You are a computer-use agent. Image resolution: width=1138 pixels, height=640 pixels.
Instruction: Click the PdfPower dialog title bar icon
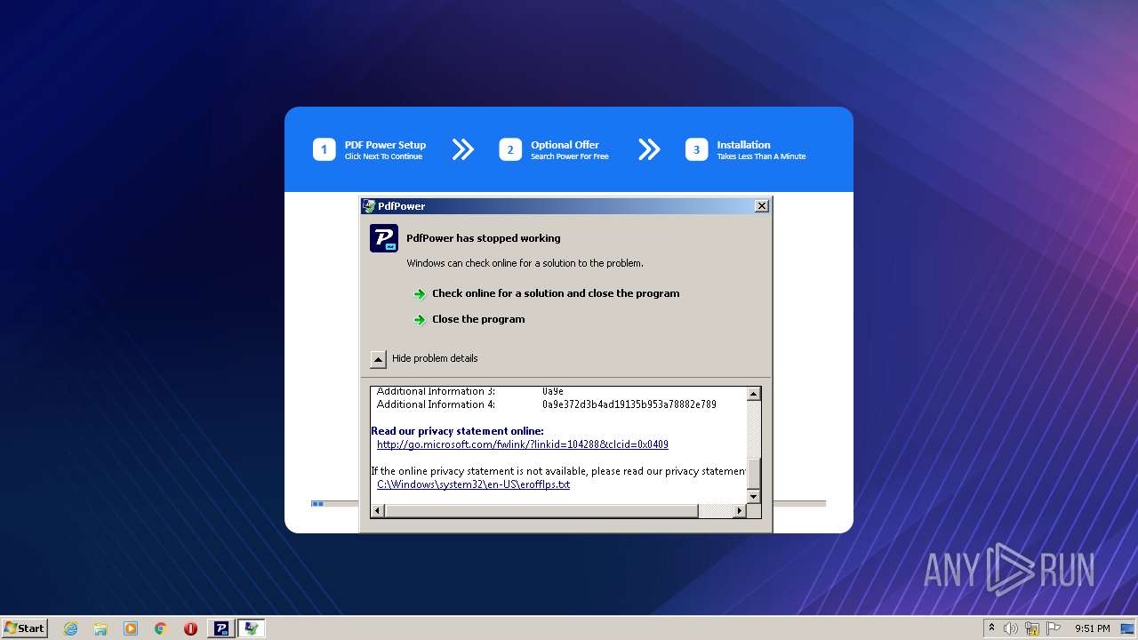(369, 206)
